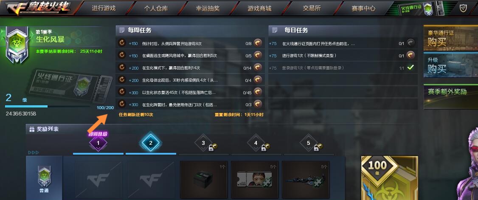The height and width of the screenshot is (200, 478).
Task: Click the locked level 3 reward marker
Action: click(x=204, y=143)
